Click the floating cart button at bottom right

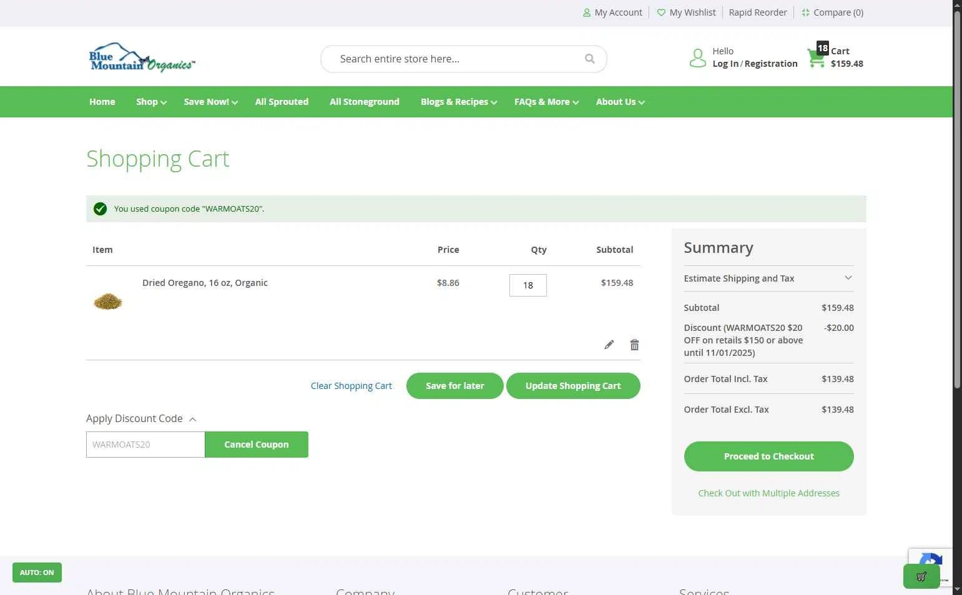921,576
